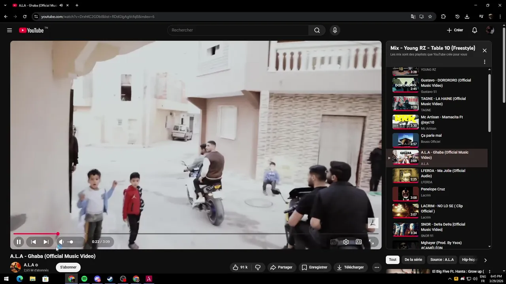Image resolution: width=506 pixels, height=284 pixels.
Task: Mute the tab via its speaker icon
Action: coord(61,6)
